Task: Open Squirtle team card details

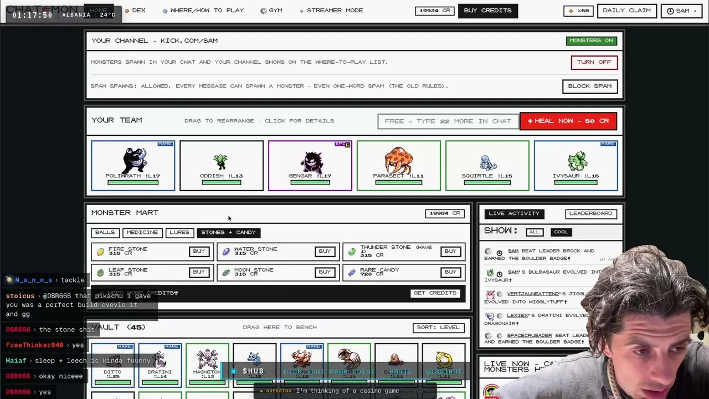Action: tap(487, 166)
